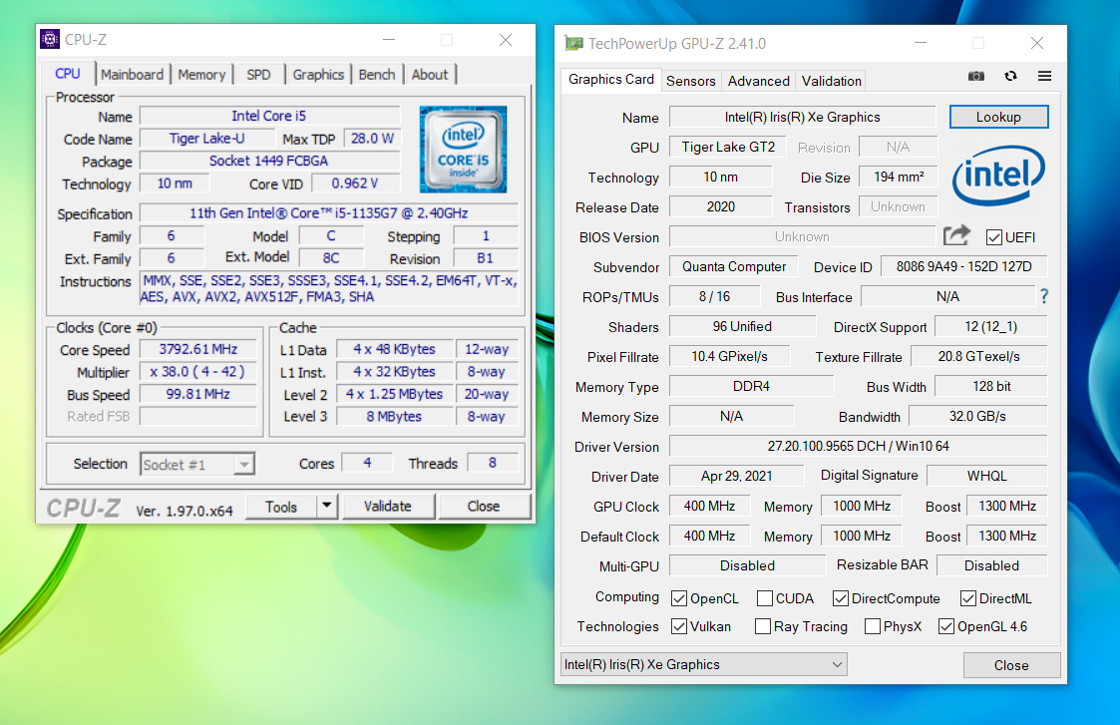Image resolution: width=1120 pixels, height=725 pixels.
Task: Click the Driver Date Apr 29, 2021 field
Action: (736, 476)
